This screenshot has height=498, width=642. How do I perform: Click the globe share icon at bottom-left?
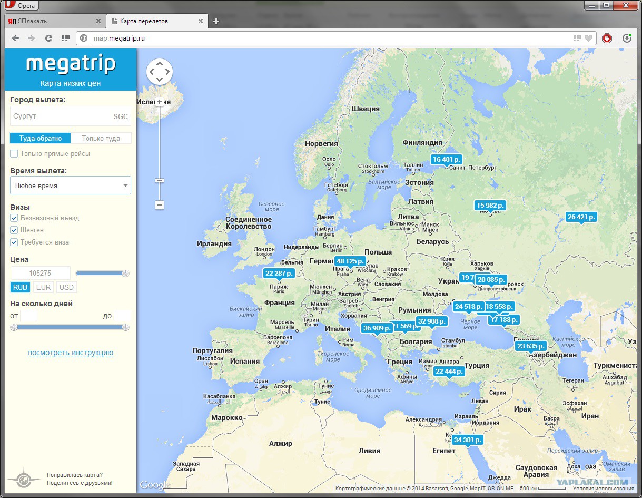click(x=24, y=479)
